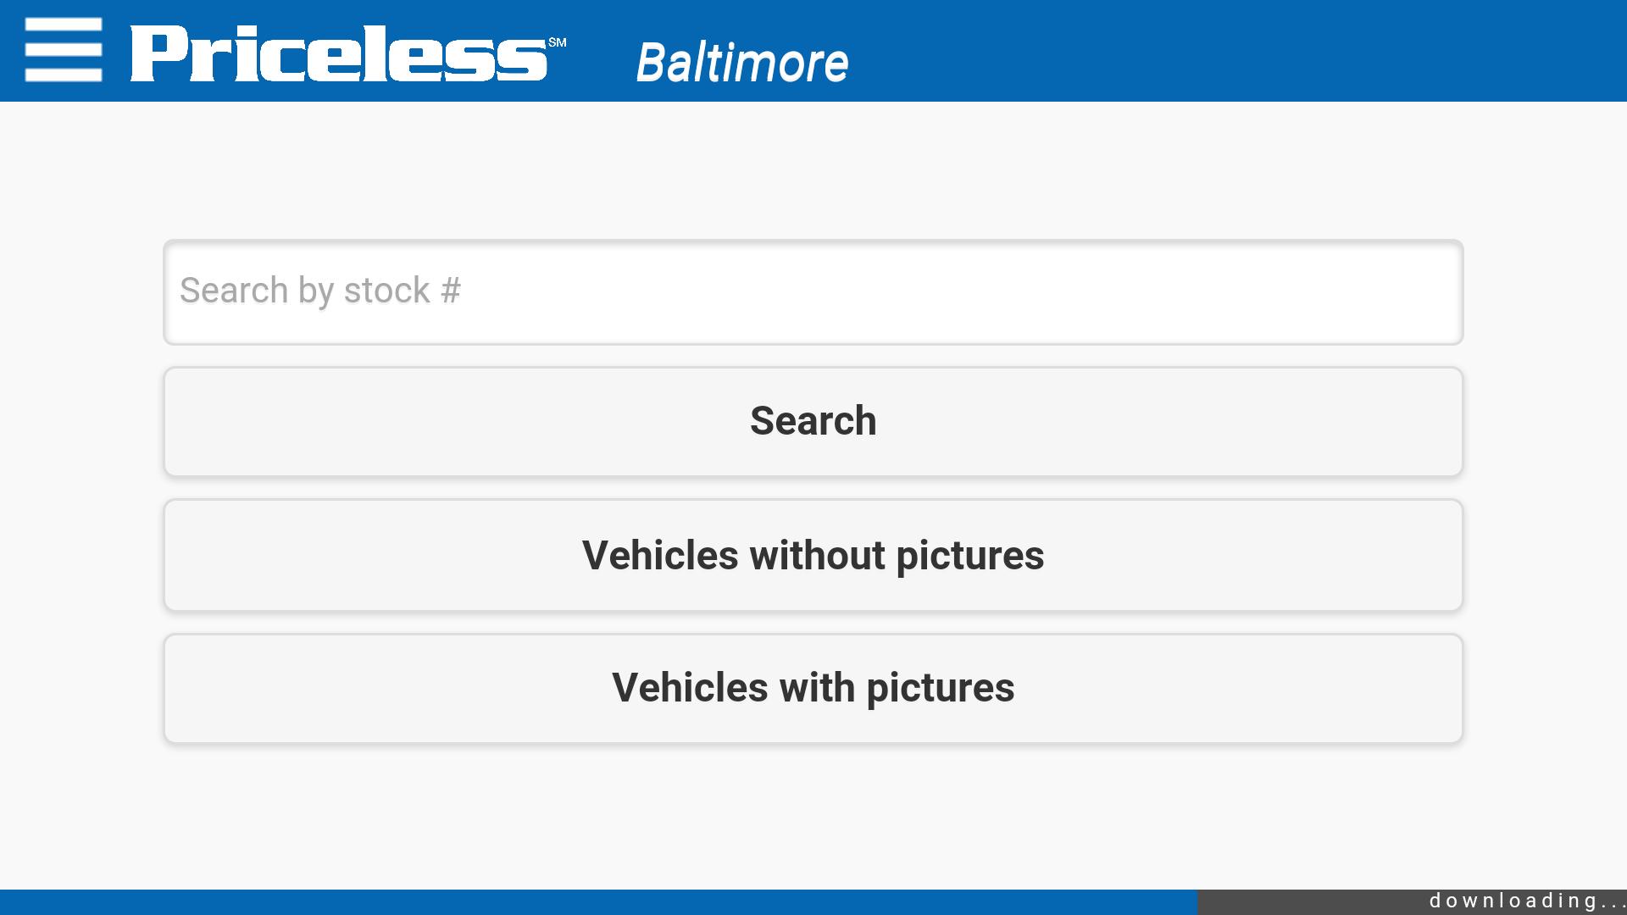Submit the stock search

coord(813,422)
